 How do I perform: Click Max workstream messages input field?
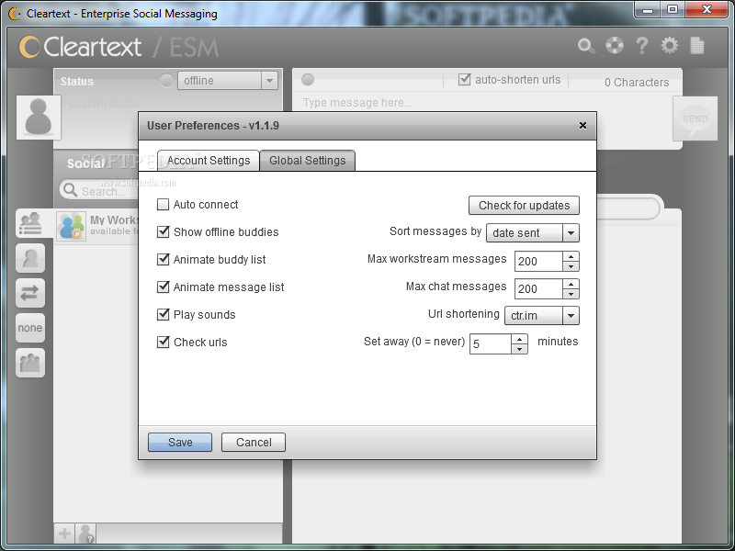pos(538,261)
